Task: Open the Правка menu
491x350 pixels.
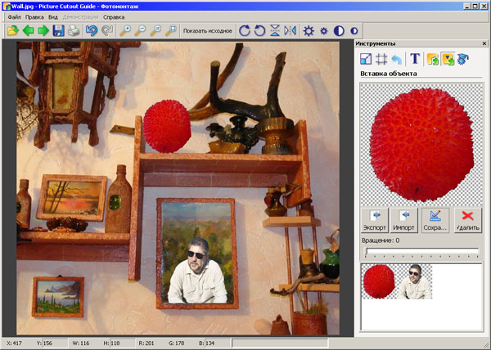Action: tap(34, 16)
